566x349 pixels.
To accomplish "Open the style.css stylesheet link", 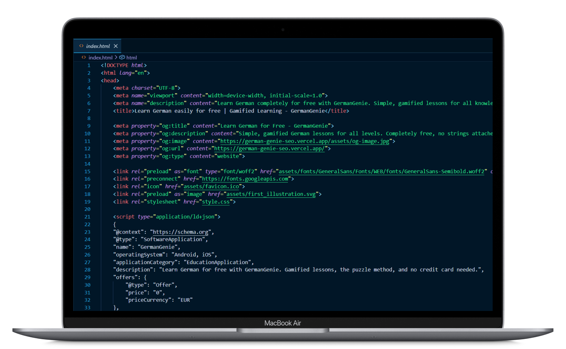I will point(216,202).
